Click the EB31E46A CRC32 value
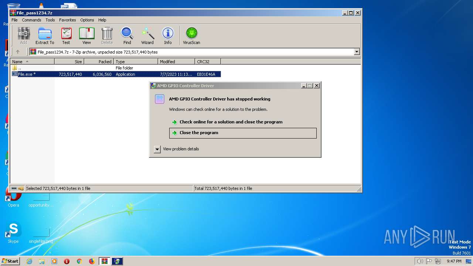This screenshot has height=266, width=473. click(206, 74)
